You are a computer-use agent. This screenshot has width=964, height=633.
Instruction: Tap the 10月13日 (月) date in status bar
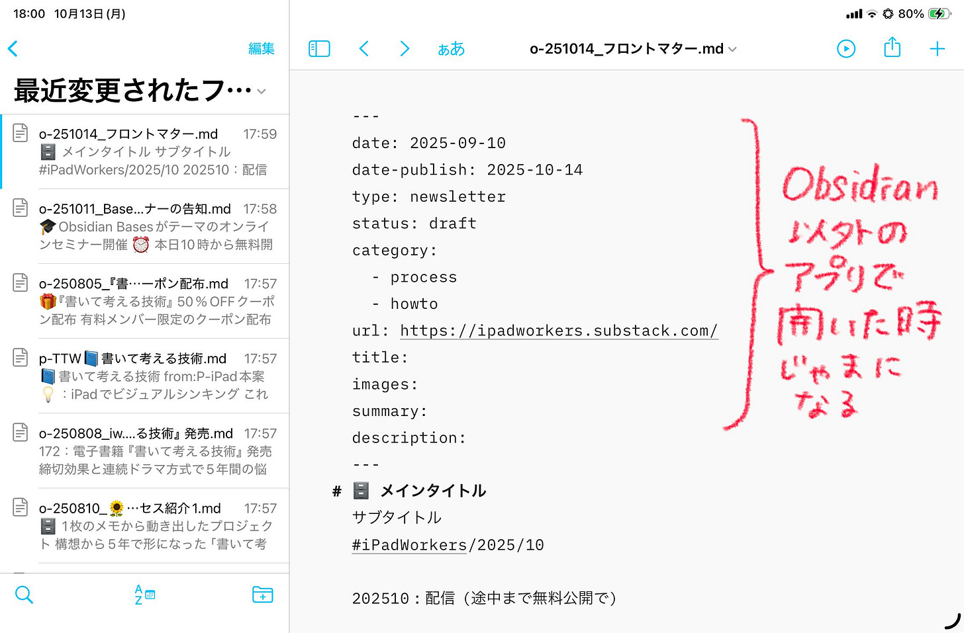pos(90,14)
